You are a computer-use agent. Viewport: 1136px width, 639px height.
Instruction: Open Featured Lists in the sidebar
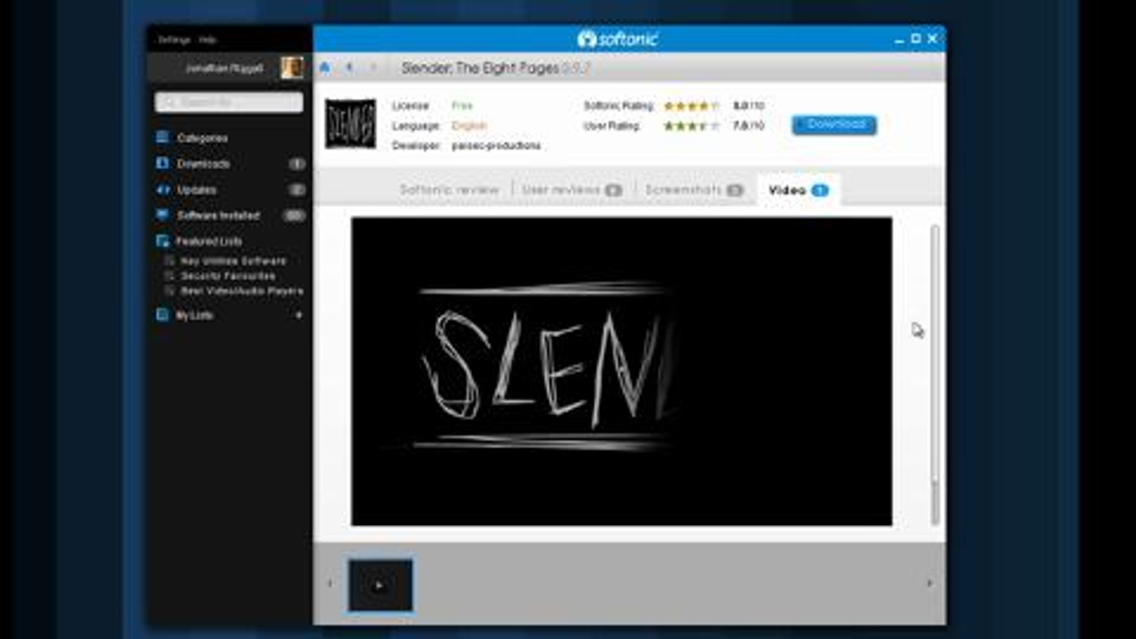(208, 241)
